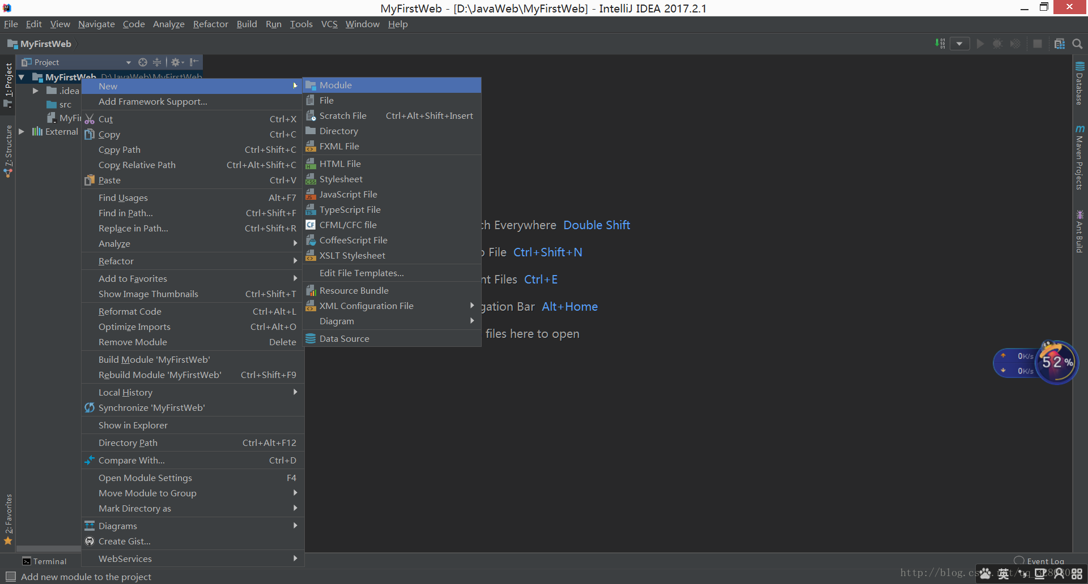
Task: Open the Terminal tool window
Action: pos(44,561)
